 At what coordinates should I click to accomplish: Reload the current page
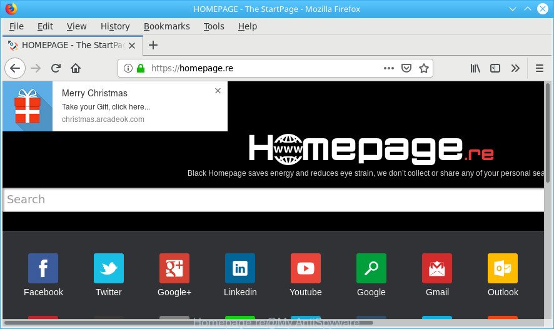56,68
